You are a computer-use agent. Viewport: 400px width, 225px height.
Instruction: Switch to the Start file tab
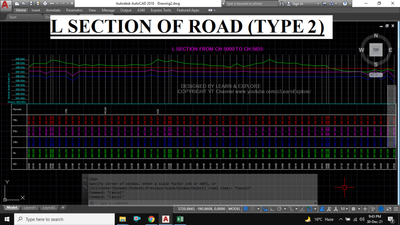pos(13,17)
